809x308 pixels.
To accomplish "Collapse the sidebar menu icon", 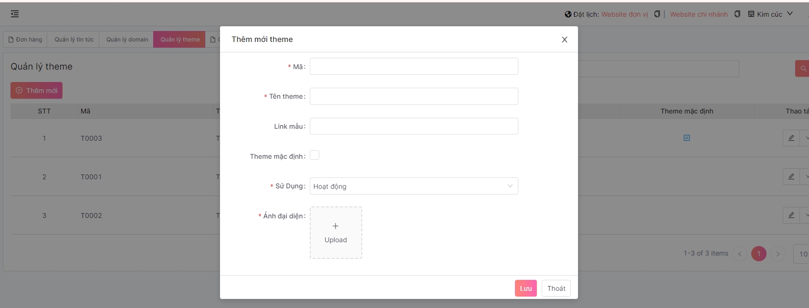I will (x=15, y=14).
